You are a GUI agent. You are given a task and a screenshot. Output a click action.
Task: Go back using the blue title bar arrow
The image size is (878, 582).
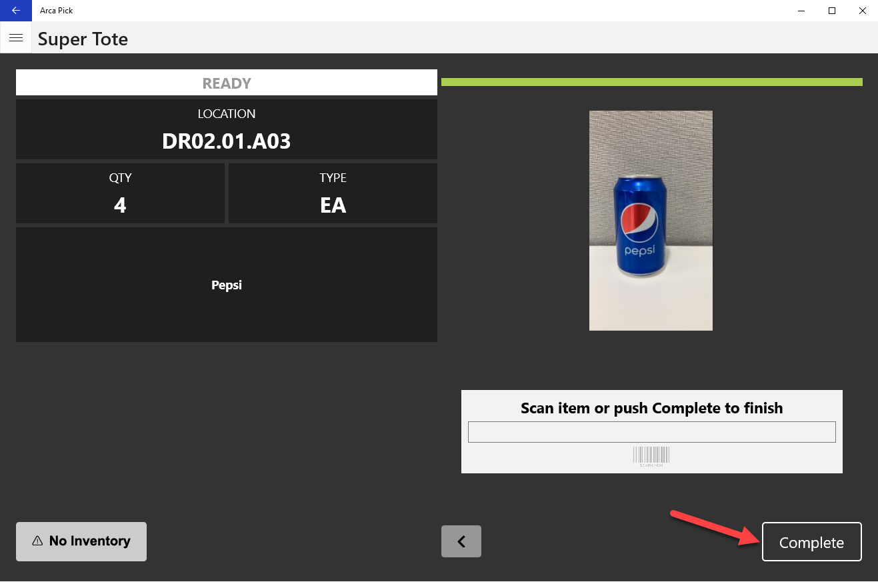(x=16, y=11)
